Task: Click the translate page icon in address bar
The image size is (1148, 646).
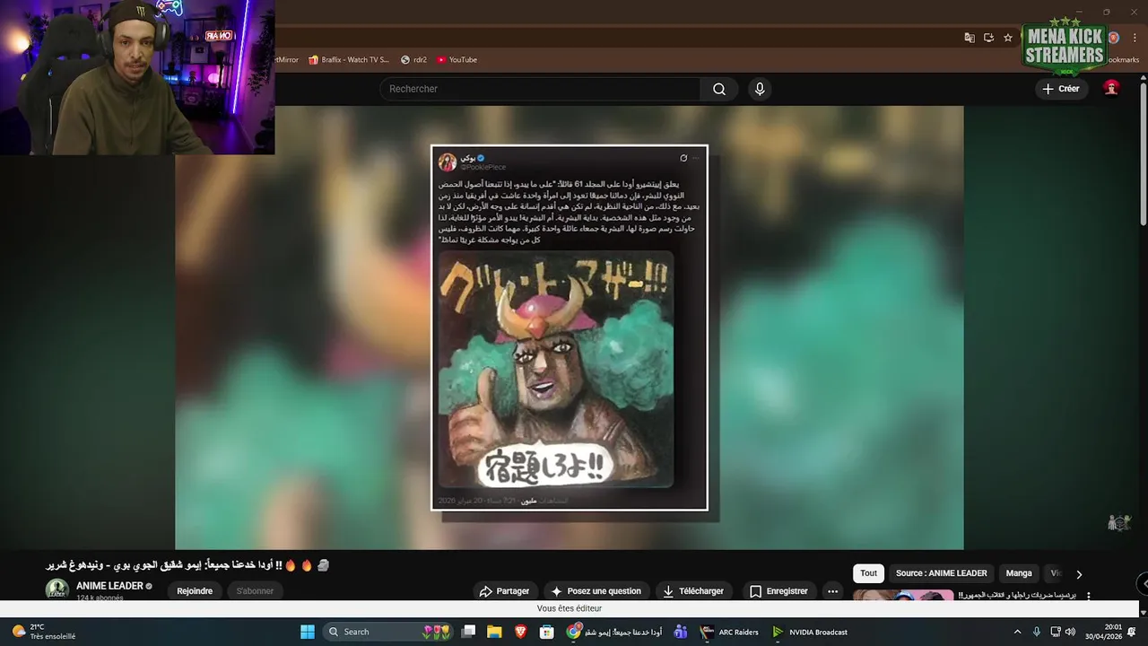Action: pos(970,38)
